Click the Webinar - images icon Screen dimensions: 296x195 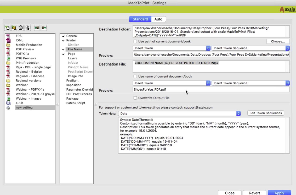[x=8, y=99]
